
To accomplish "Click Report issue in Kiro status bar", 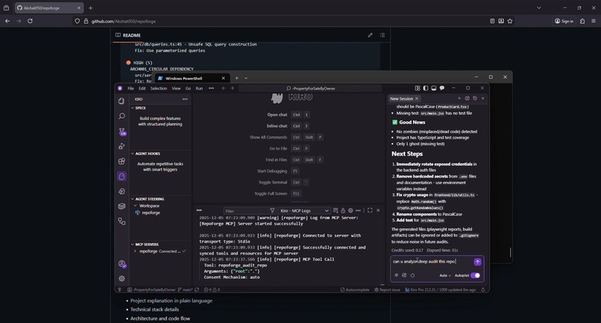I will tap(387, 289).
